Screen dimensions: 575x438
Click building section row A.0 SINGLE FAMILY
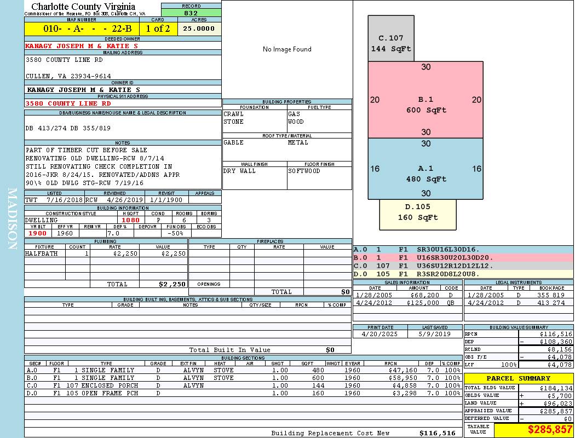(x=243, y=371)
